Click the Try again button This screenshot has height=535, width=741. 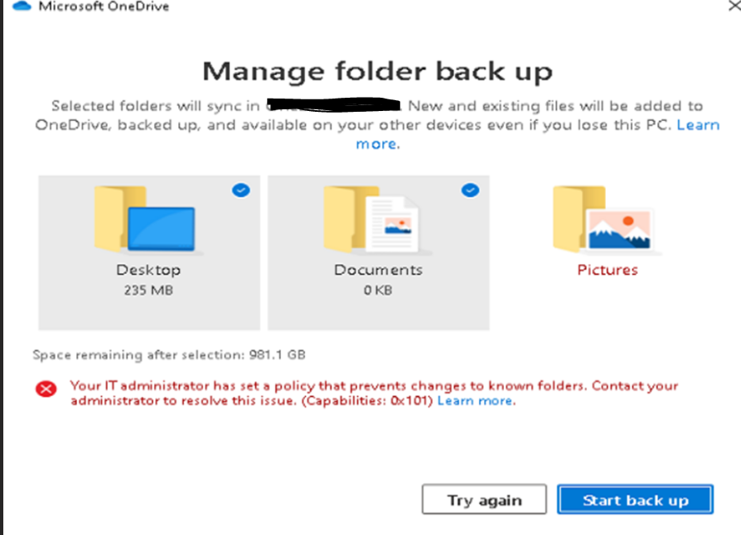tap(483, 499)
